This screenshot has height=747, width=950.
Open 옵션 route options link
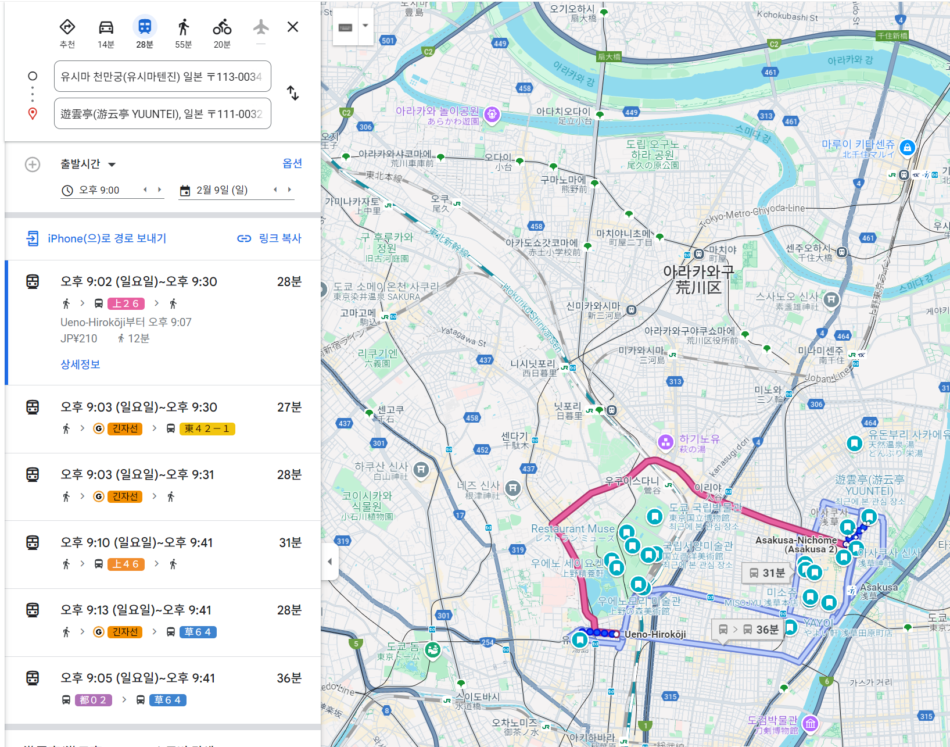click(292, 163)
